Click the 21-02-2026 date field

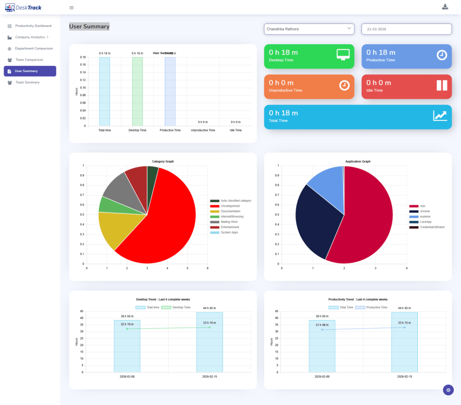pos(406,28)
